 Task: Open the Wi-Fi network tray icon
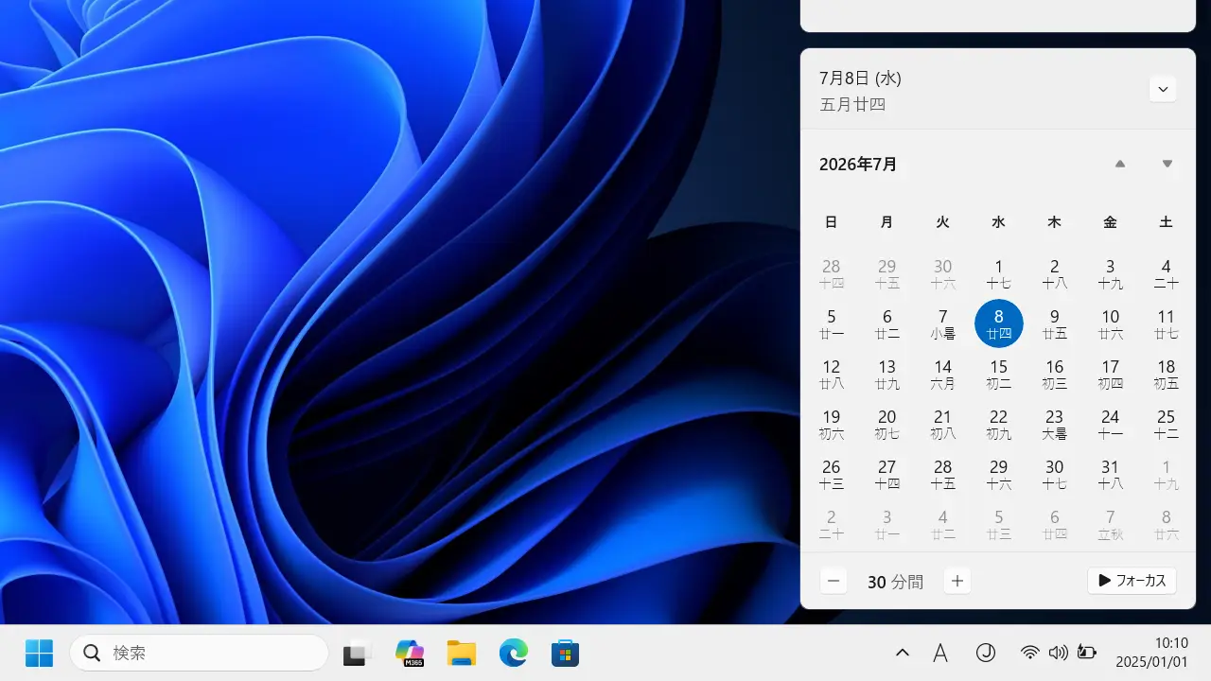1030,653
